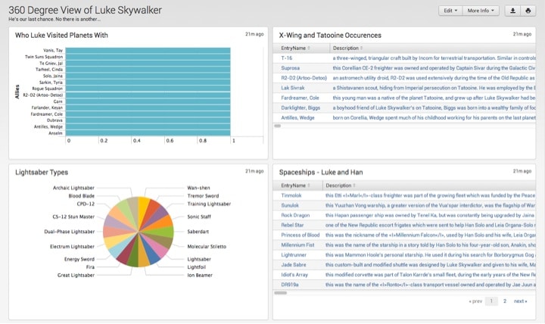Click the prev page link
Image resolution: width=545 pixels, height=324 pixels.
click(475, 301)
